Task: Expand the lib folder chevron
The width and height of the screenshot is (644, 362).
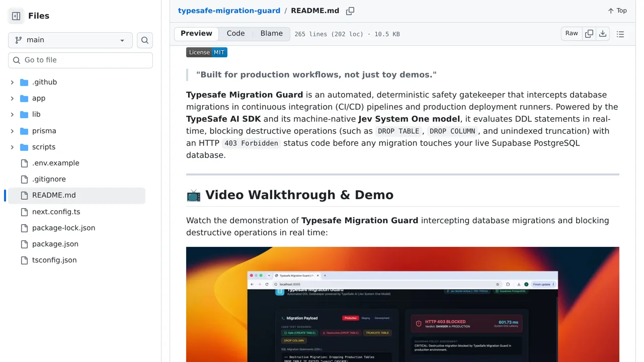Action: 12,114
